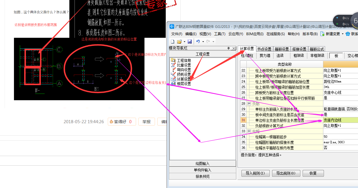Screen dimensions: 358x188
Task: Switch to 计算设置 tab
Action: click(x=247, y=49)
